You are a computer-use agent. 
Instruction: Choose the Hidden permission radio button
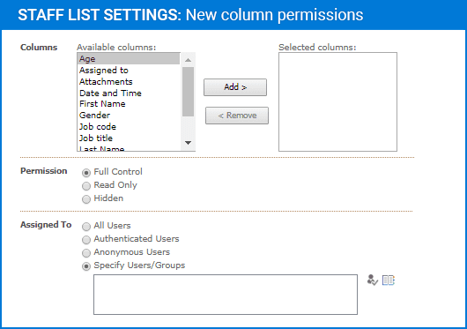click(x=86, y=199)
